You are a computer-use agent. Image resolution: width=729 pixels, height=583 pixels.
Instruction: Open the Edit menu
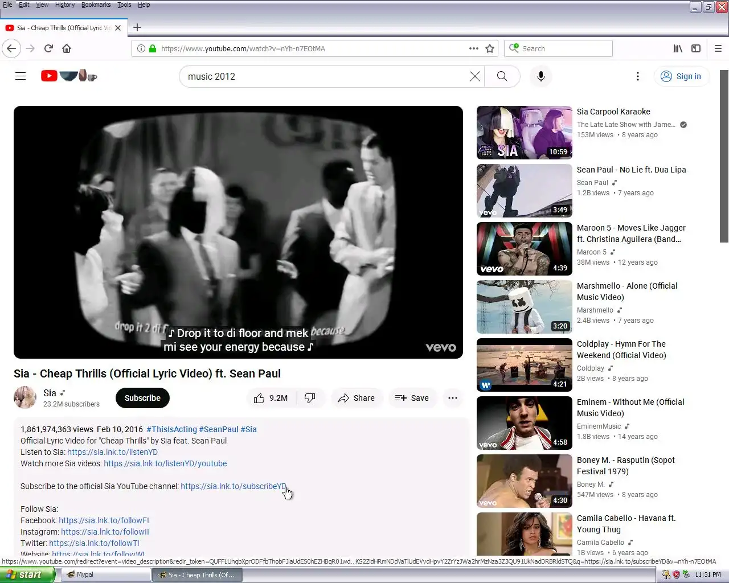24,5
